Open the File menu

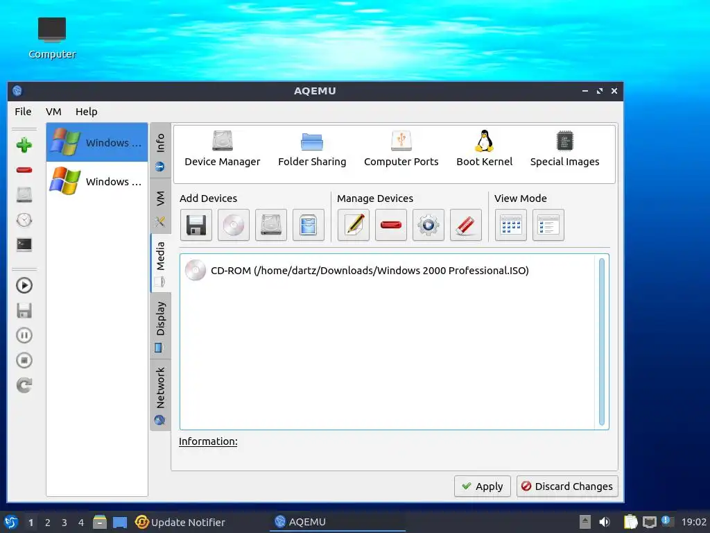[23, 112]
